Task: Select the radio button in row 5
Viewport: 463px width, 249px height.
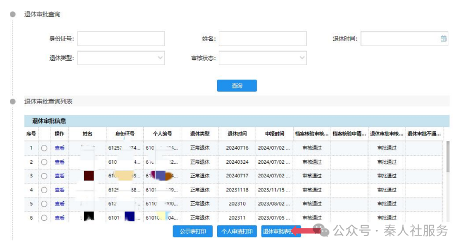Action: tap(44, 204)
